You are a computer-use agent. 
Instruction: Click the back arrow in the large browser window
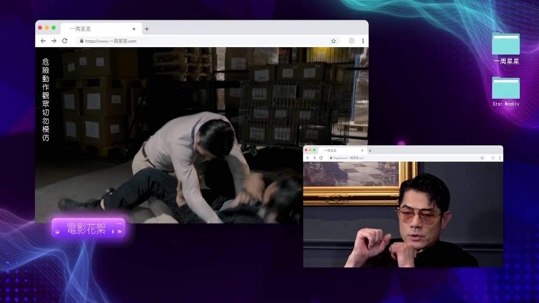coord(43,41)
